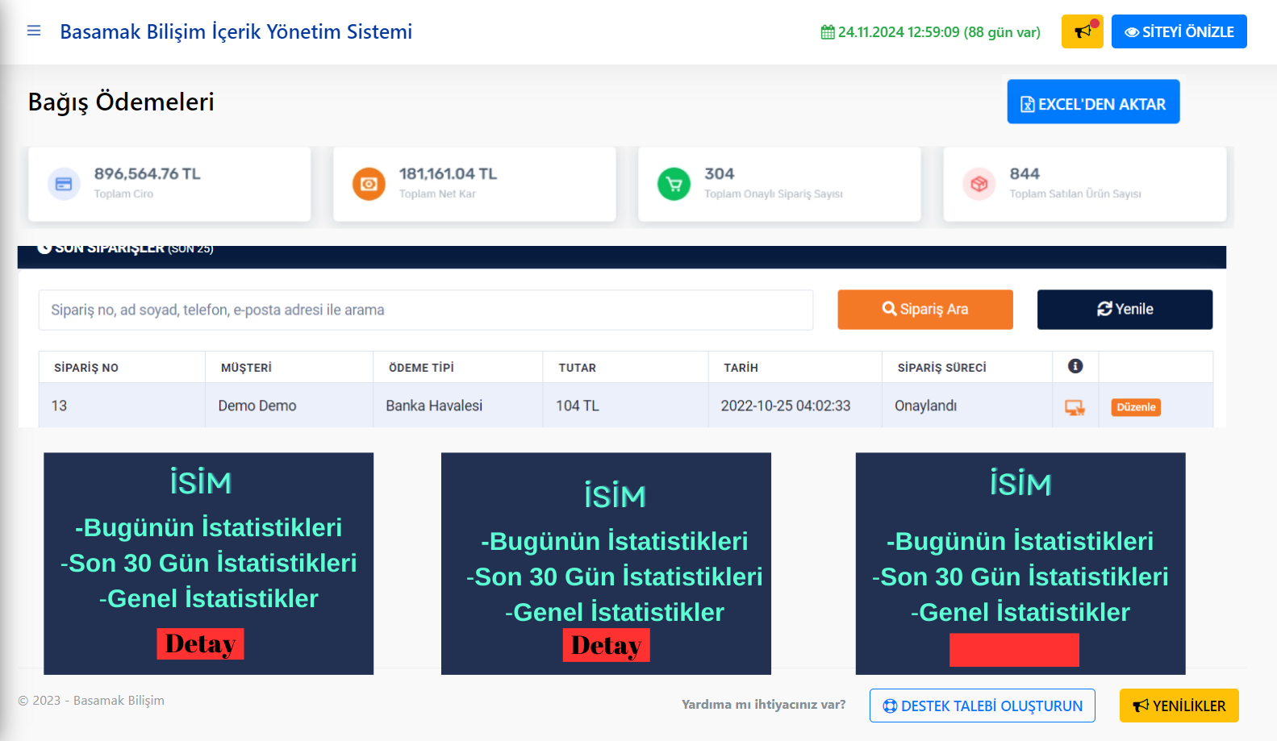Click the orange Toplam Net Kar icon
The image size is (1277, 741).
(x=369, y=184)
